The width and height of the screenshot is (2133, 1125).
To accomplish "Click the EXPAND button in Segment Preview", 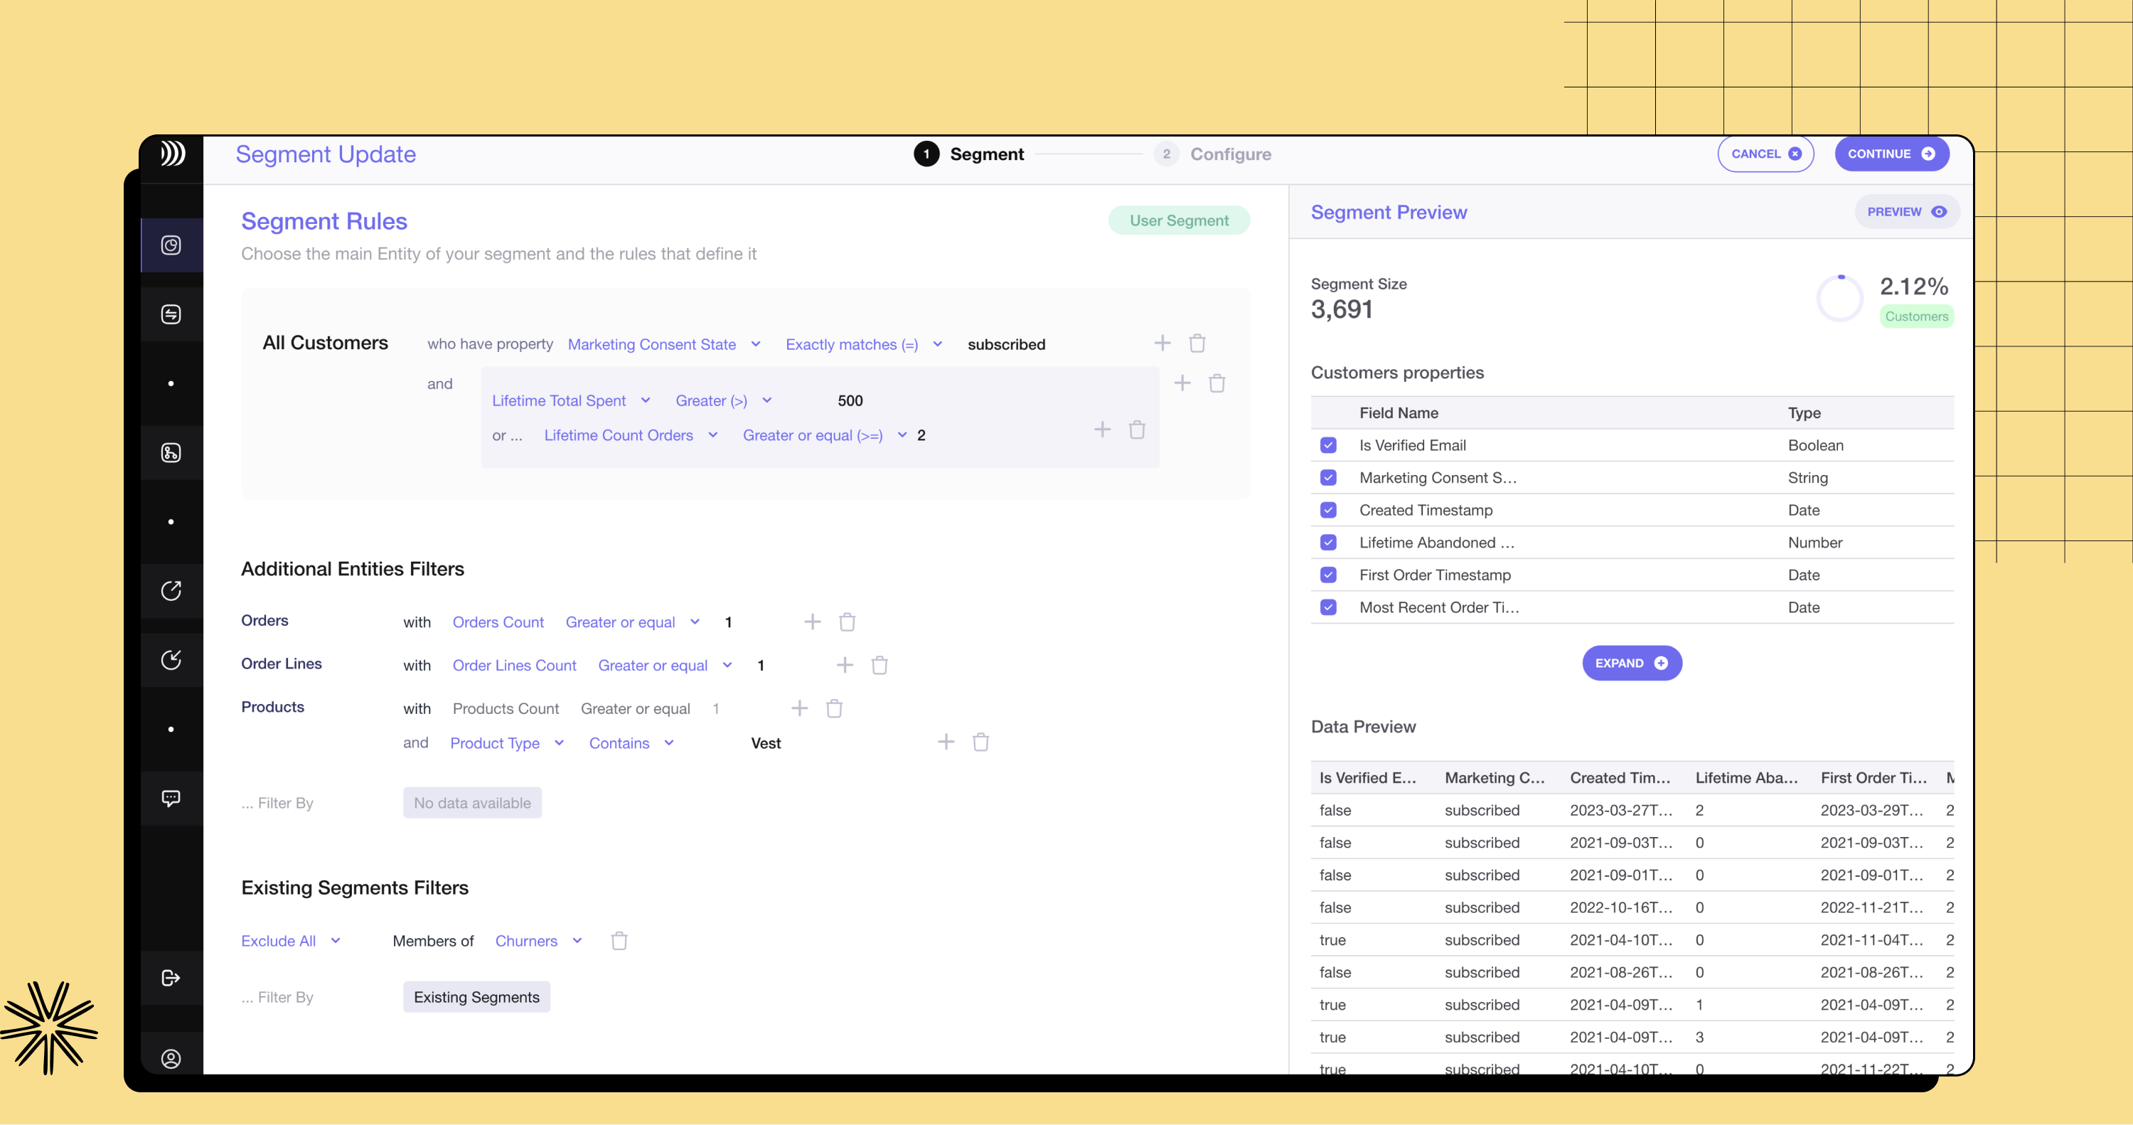I will tap(1630, 662).
